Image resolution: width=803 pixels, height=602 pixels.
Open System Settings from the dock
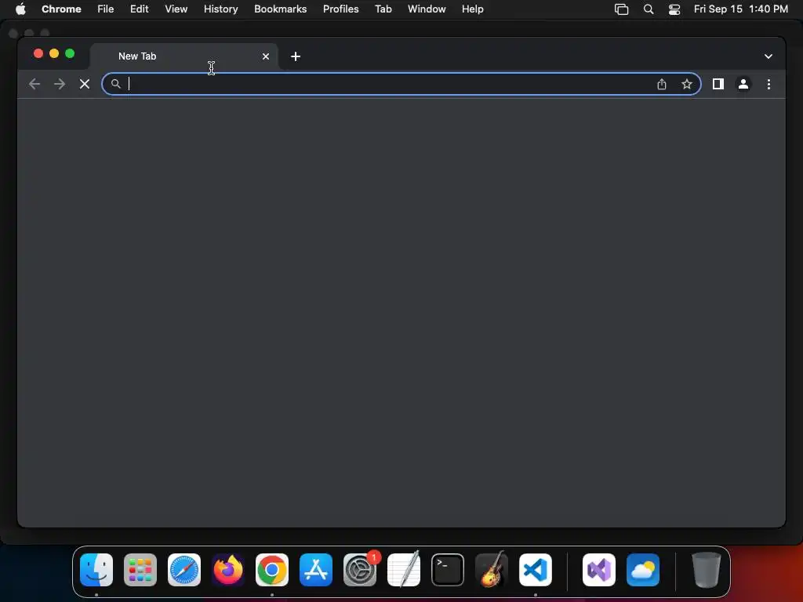(x=360, y=570)
